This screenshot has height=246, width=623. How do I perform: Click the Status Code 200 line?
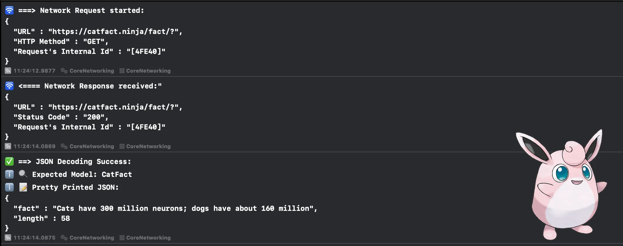[x=61, y=117]
